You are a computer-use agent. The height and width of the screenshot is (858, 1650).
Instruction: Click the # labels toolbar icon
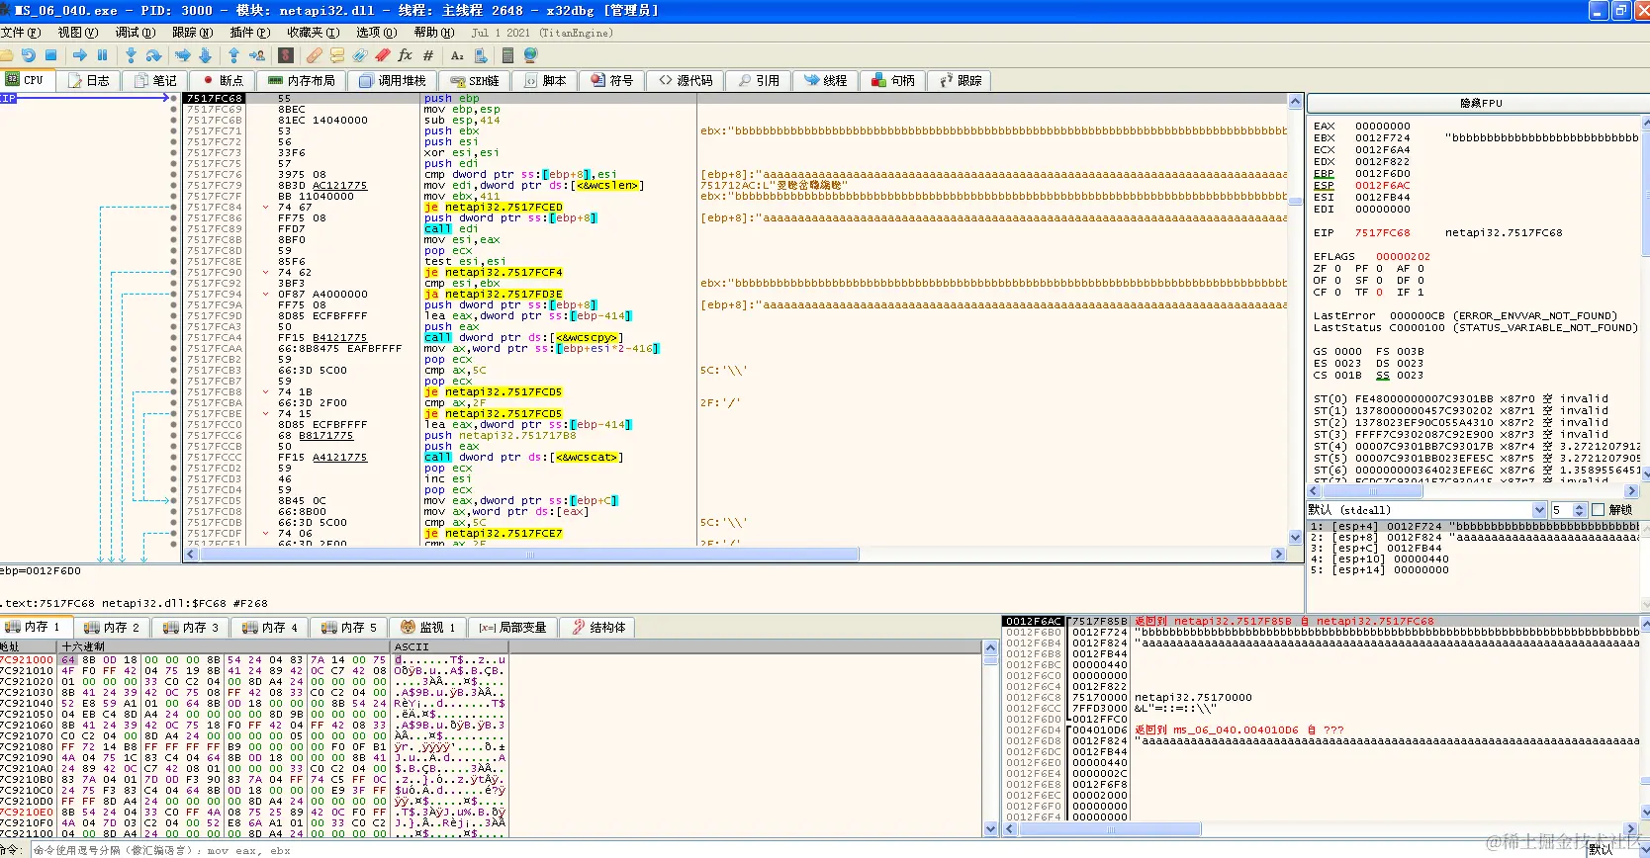(428, 55)
